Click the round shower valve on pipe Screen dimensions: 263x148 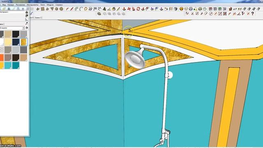coord(170,75)
